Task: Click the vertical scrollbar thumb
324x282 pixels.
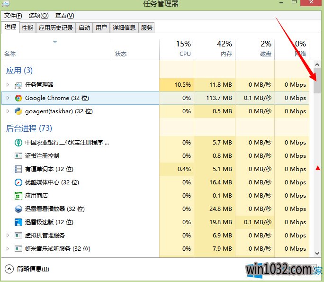Action: (x=317, y=81)
